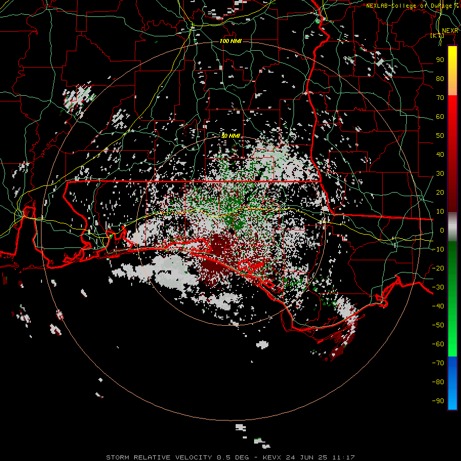The image size is (461, 461).
Task: Click the -90 value on velocity scale
Action: pyautogui.click(x=438, y=401)
